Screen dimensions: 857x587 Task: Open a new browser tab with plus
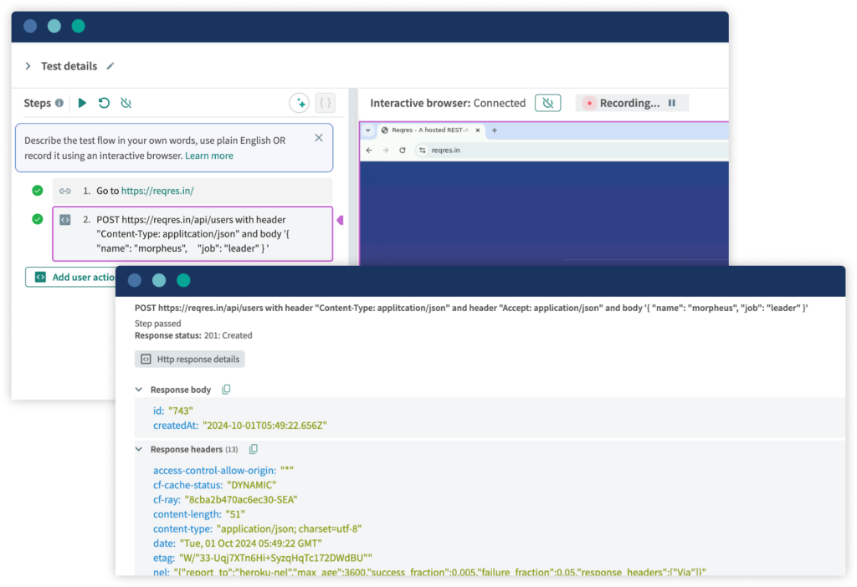tap(495, 130)
